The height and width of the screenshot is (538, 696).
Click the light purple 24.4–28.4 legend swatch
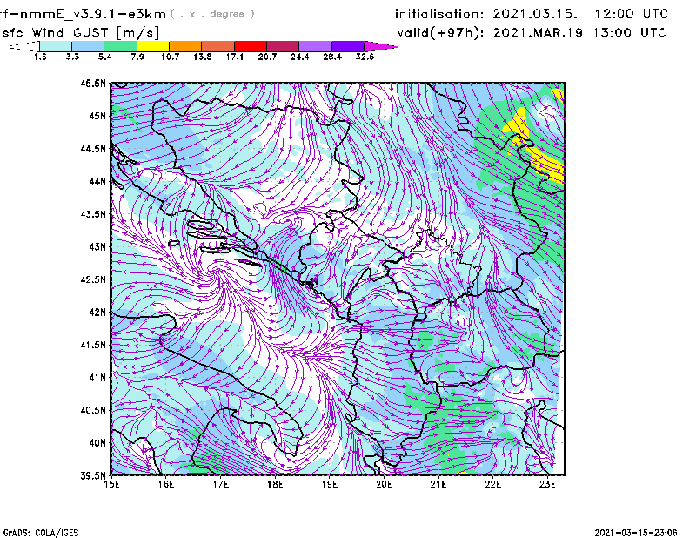coord(316,46)
